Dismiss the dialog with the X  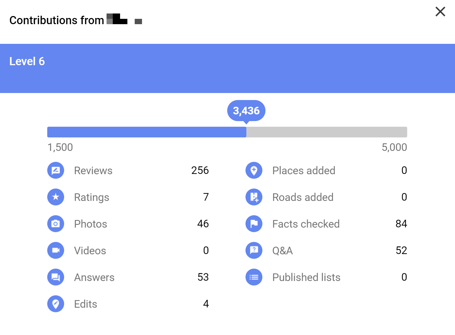[x=440, y=12]
